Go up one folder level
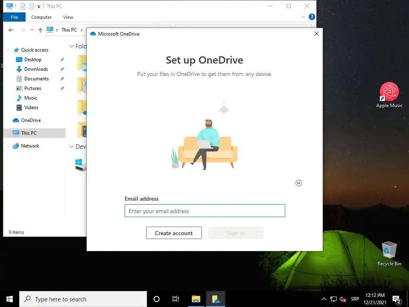The width and height of the screenshot is (409, 307). click(40, 30)
